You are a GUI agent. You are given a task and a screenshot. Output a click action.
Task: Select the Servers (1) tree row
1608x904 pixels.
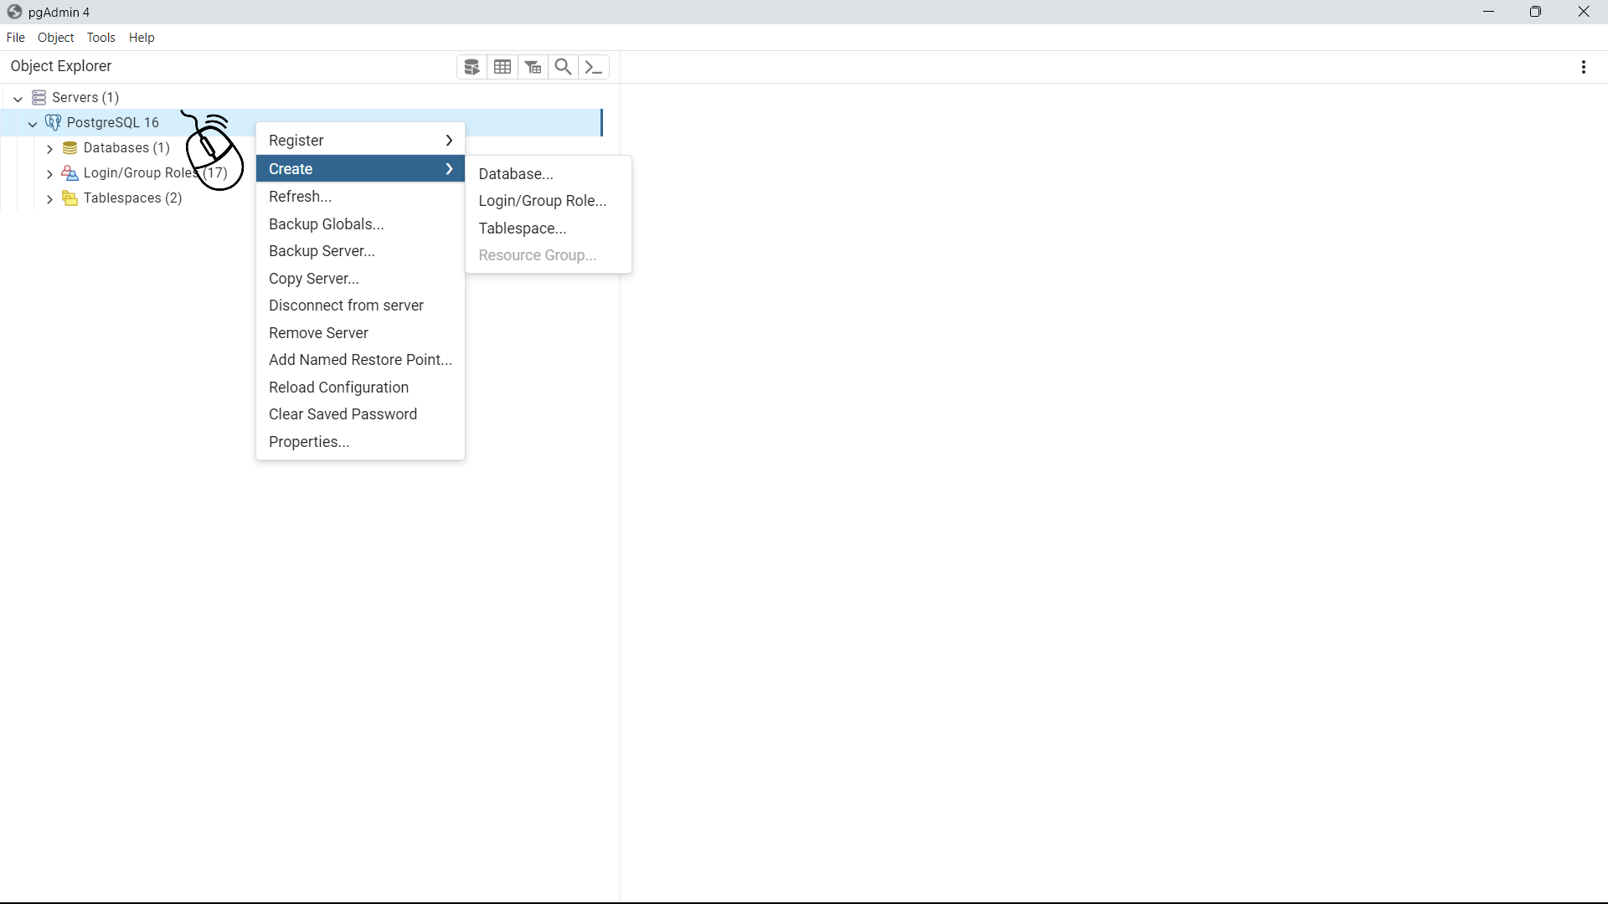click(x=301, y=97)
